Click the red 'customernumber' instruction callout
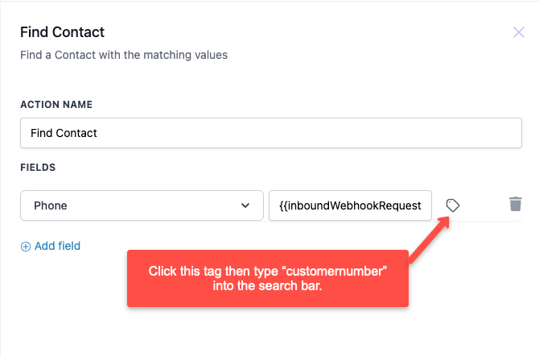Screen dimensions: 539x357 tap(268, 278)
